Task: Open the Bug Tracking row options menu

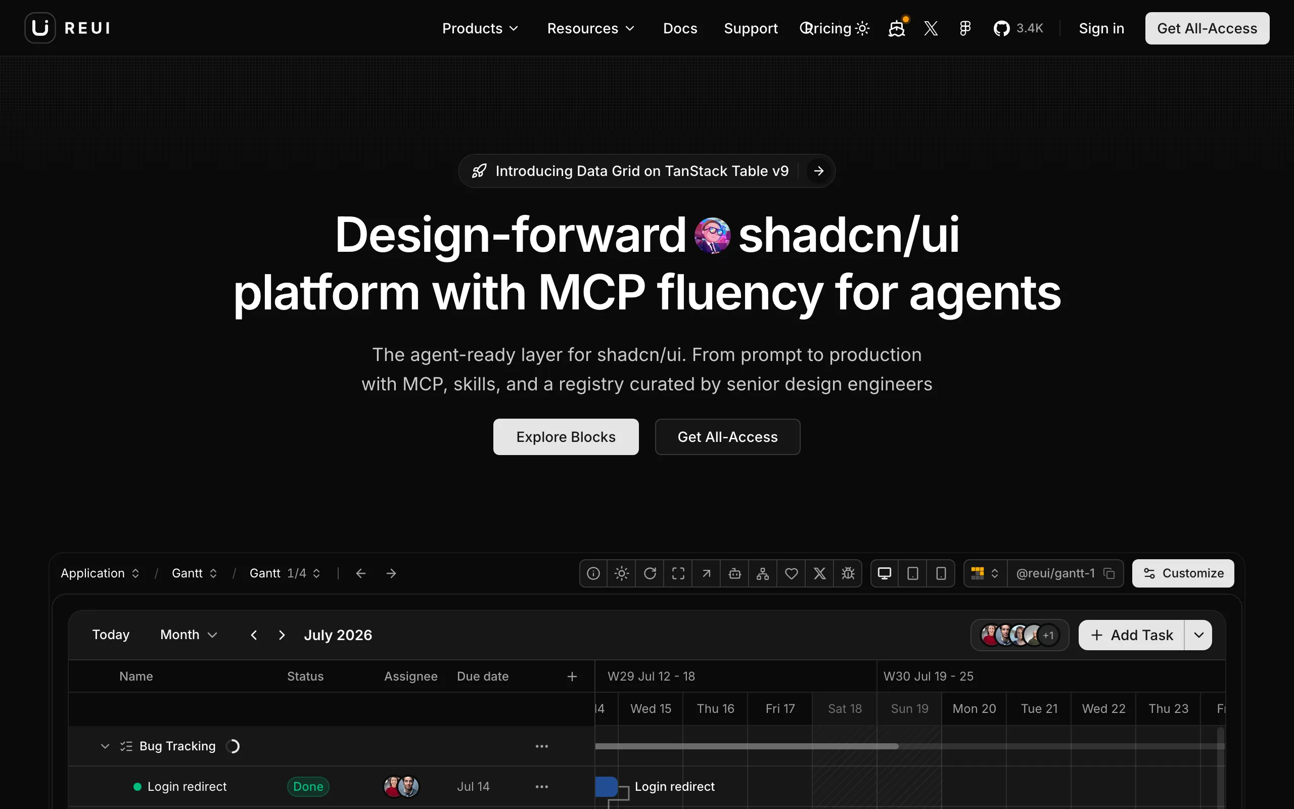Action: click(x=542, y=746)
